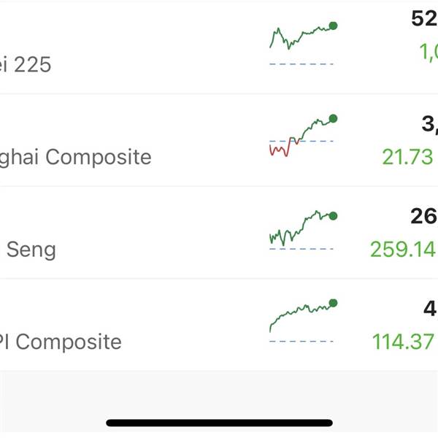Viewport: 438px width, 438px height.
Task: Tap the dashed baseline under KOSPI chart
Action: (x=301, y=341)
